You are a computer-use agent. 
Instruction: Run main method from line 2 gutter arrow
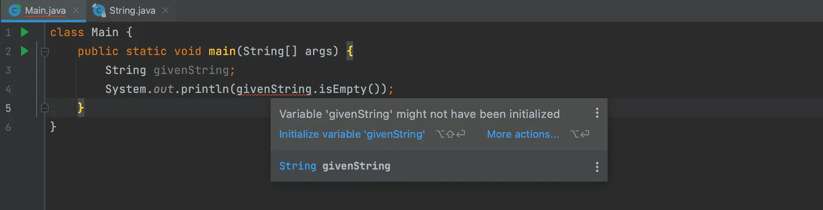[25, 51]
